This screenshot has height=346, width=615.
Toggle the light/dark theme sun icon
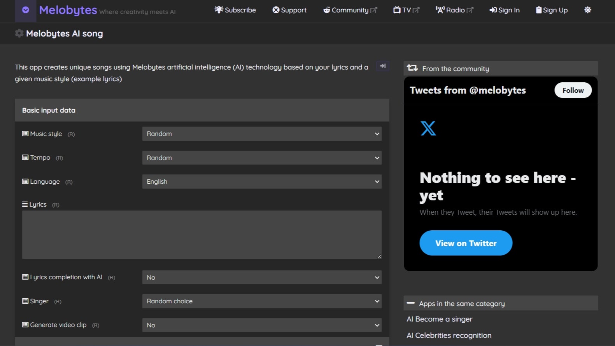click(587, 10)
